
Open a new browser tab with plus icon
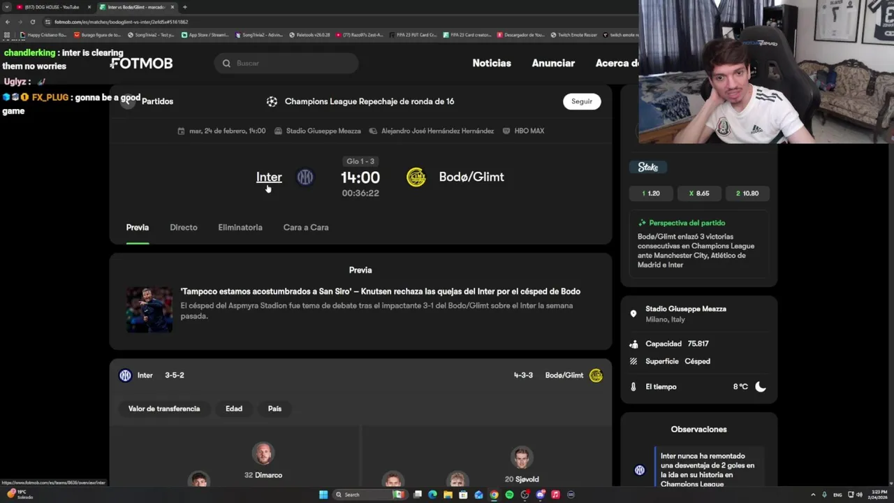pos(184,7)
